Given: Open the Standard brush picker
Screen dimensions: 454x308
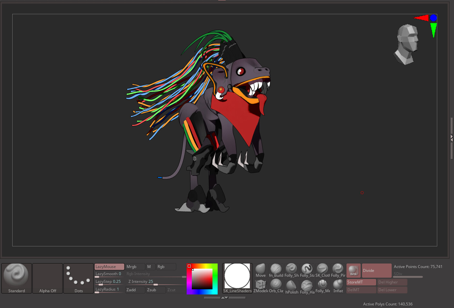Looking at the screenshot, I should pyautogui.click(x=16, y=278).
